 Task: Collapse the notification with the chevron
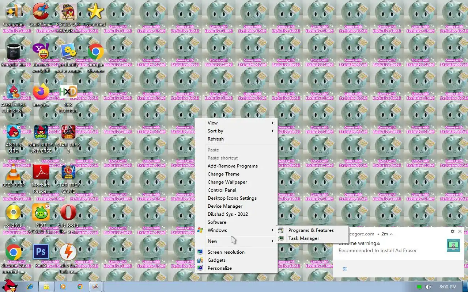coord(391,234)
